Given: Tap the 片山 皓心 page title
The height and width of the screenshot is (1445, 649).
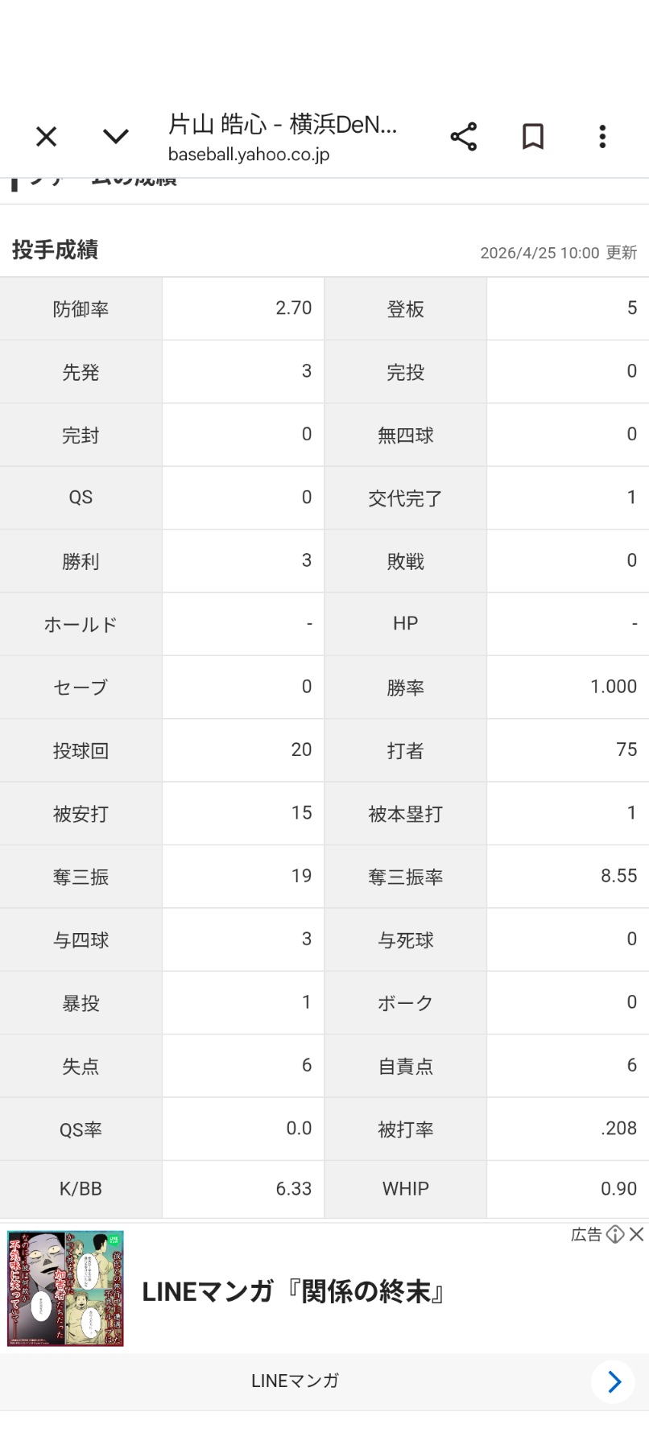Looking at the screenshot, I should [282, 124].
